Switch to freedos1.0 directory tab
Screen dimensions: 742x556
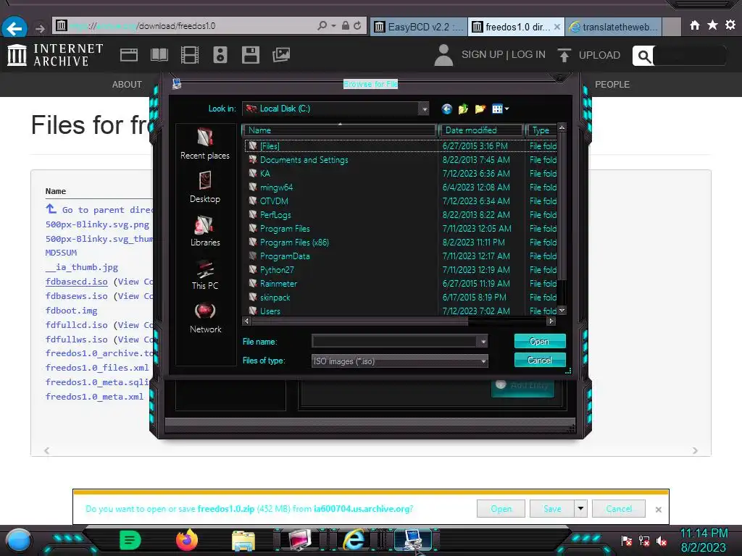coord(517,27)
